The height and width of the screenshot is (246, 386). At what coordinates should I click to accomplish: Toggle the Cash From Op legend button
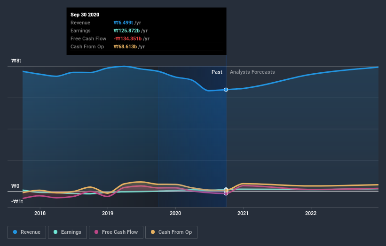point(171,232)
